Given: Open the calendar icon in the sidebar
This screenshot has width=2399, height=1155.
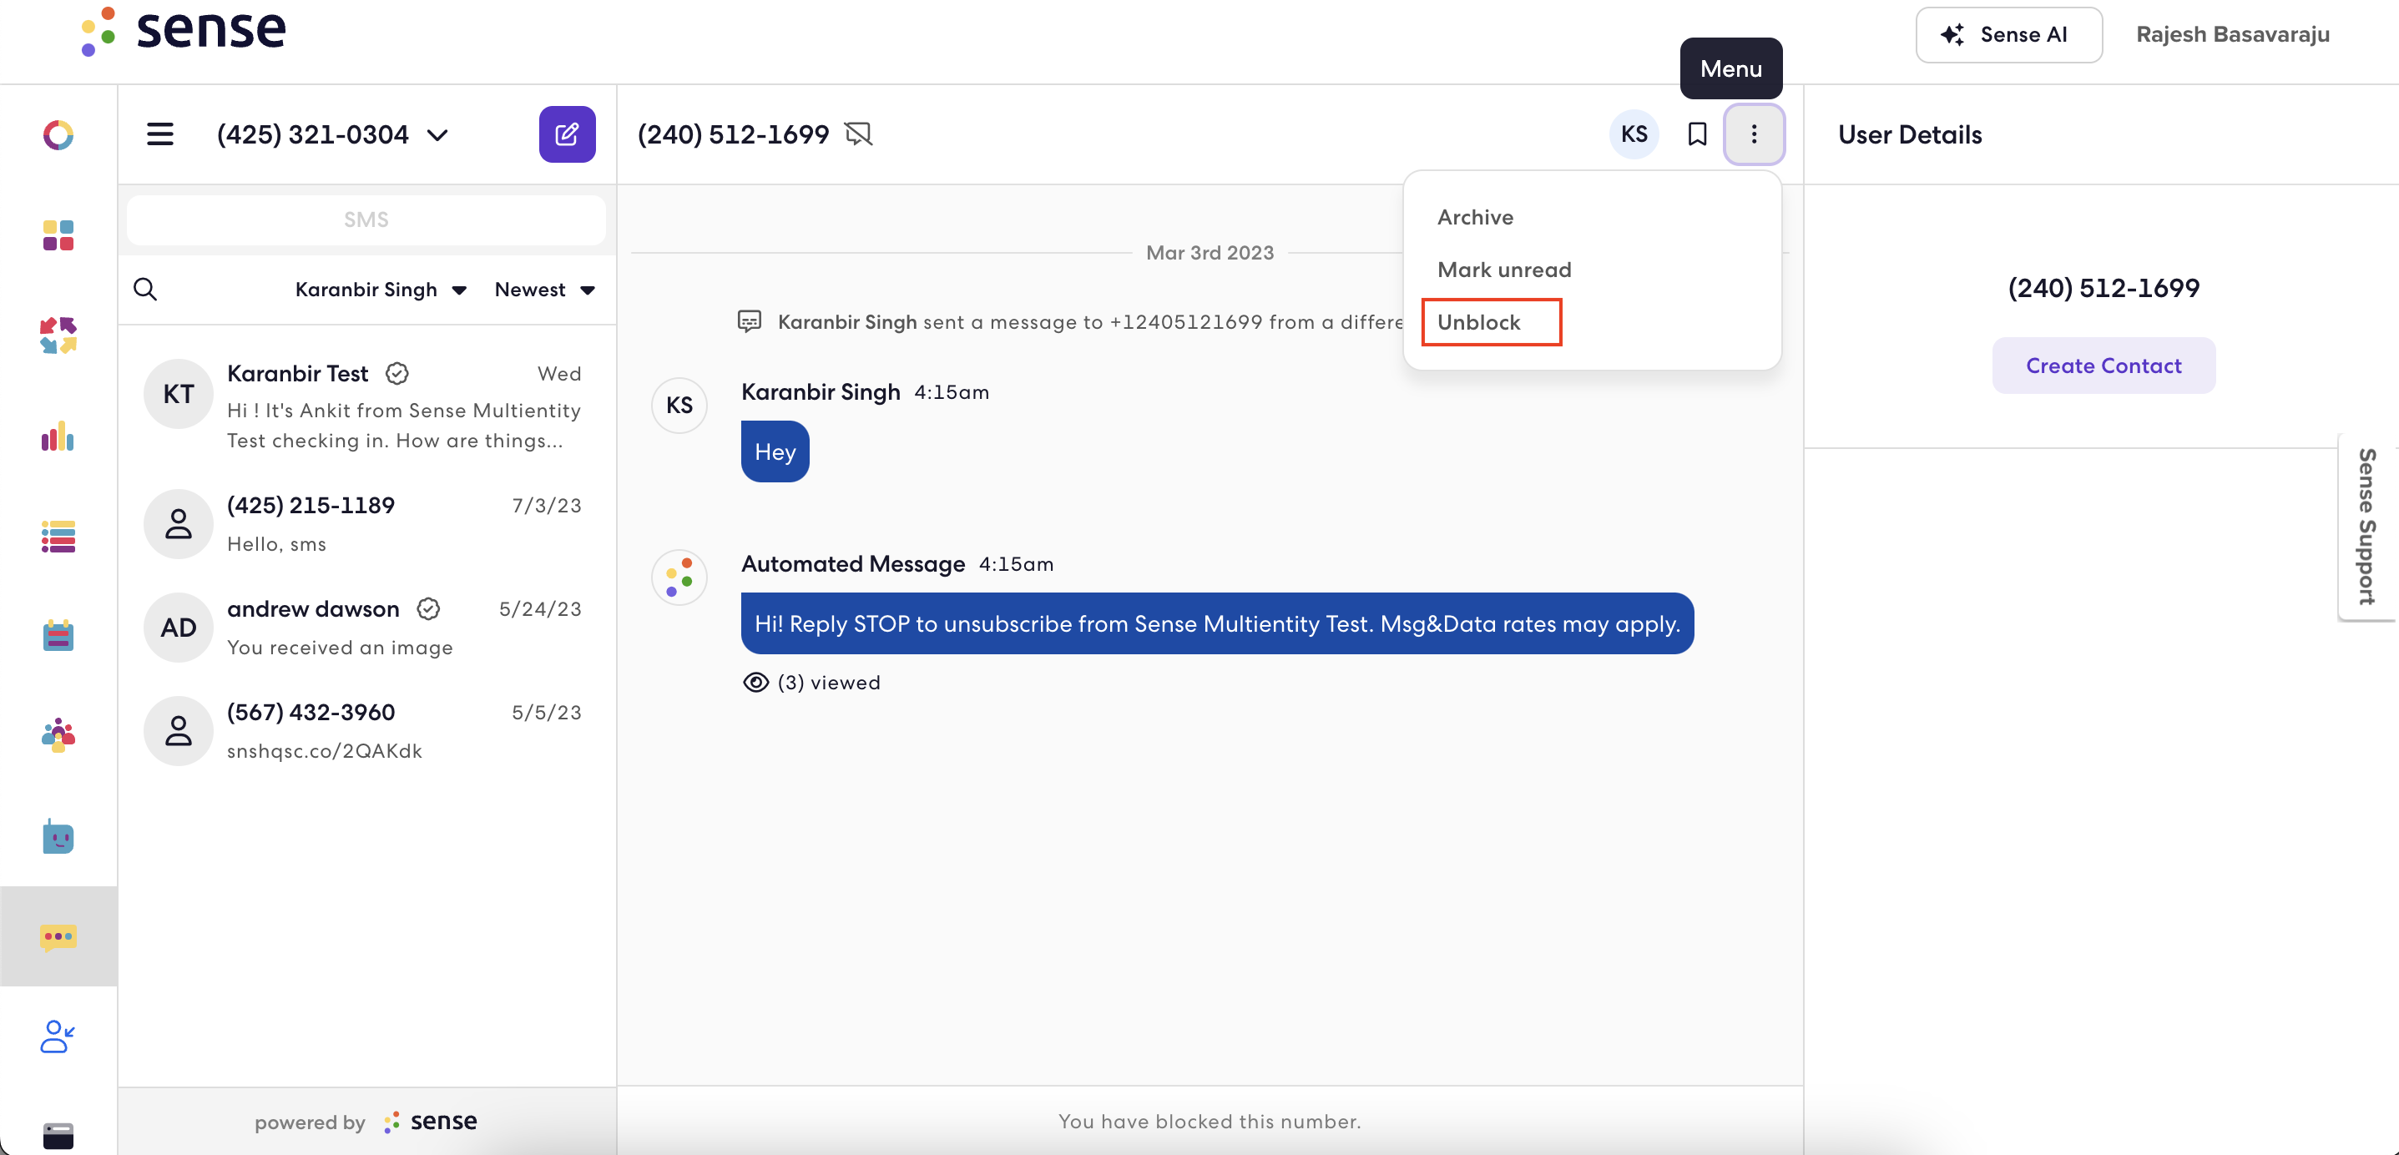Looking at the screenshot, I should click(x=58, y=635).
